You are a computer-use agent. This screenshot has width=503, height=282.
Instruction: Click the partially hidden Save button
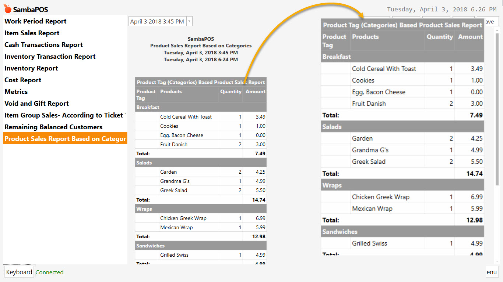(x=492, y=21)
